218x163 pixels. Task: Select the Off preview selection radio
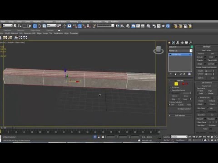170,105
